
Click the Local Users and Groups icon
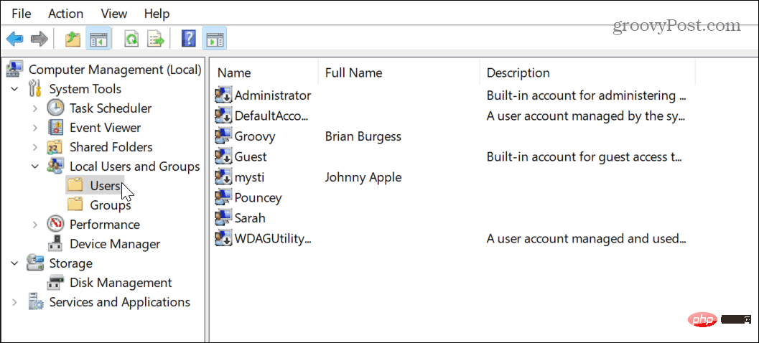click(56, 166)
